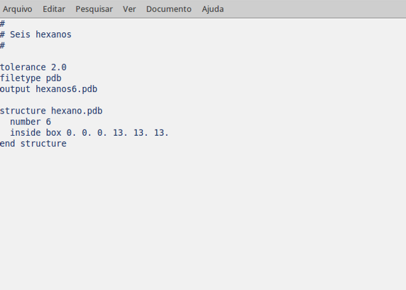Click the end structure line
This screenshot has width=406, height=290.
click(33, 143)
